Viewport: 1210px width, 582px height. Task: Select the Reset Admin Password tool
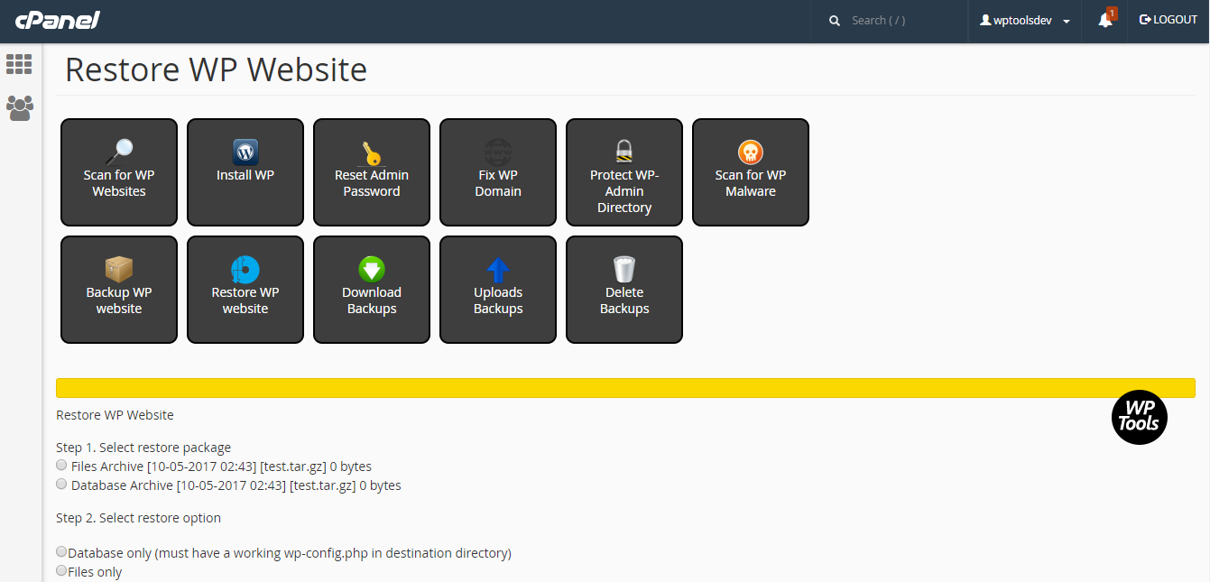click(371, 171)
